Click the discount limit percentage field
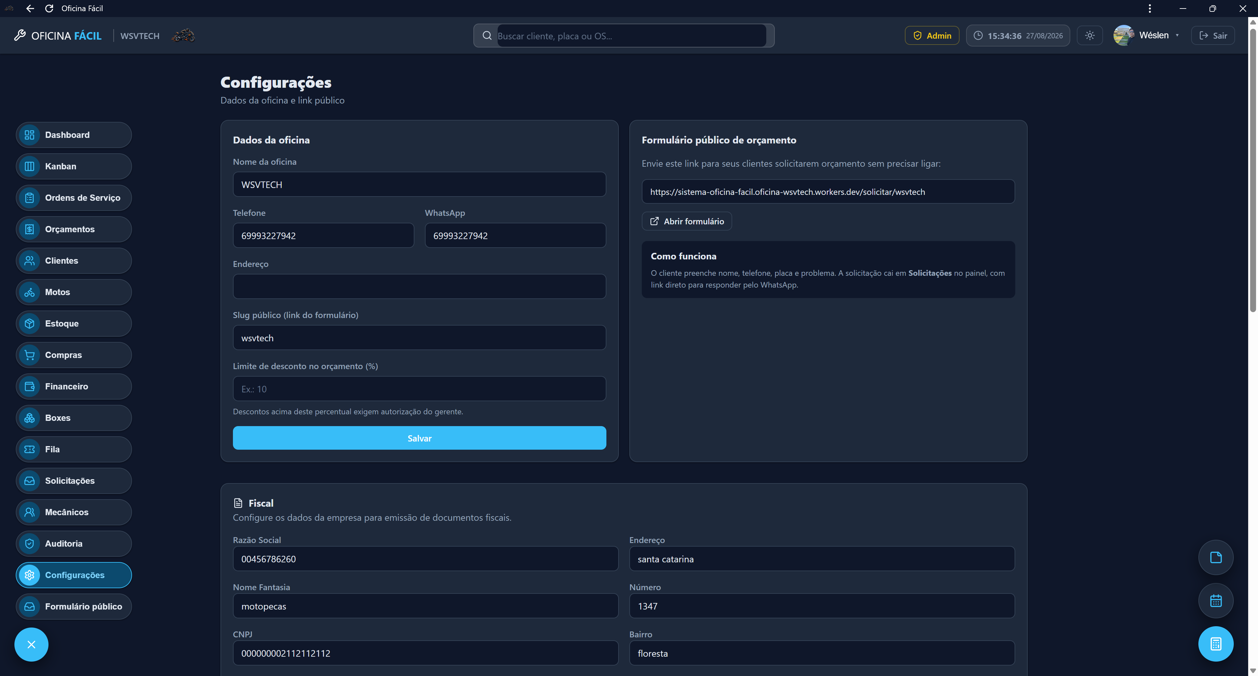This screenshot has height=676, width=1258. click(419, 389)
